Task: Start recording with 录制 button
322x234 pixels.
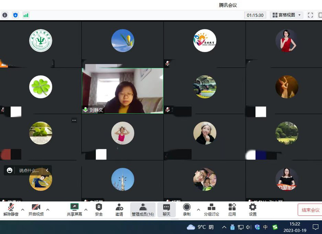Action: 187,209
